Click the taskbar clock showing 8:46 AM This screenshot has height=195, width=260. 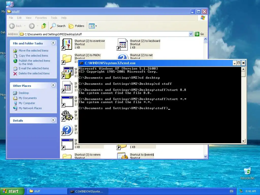click(251, 191)
